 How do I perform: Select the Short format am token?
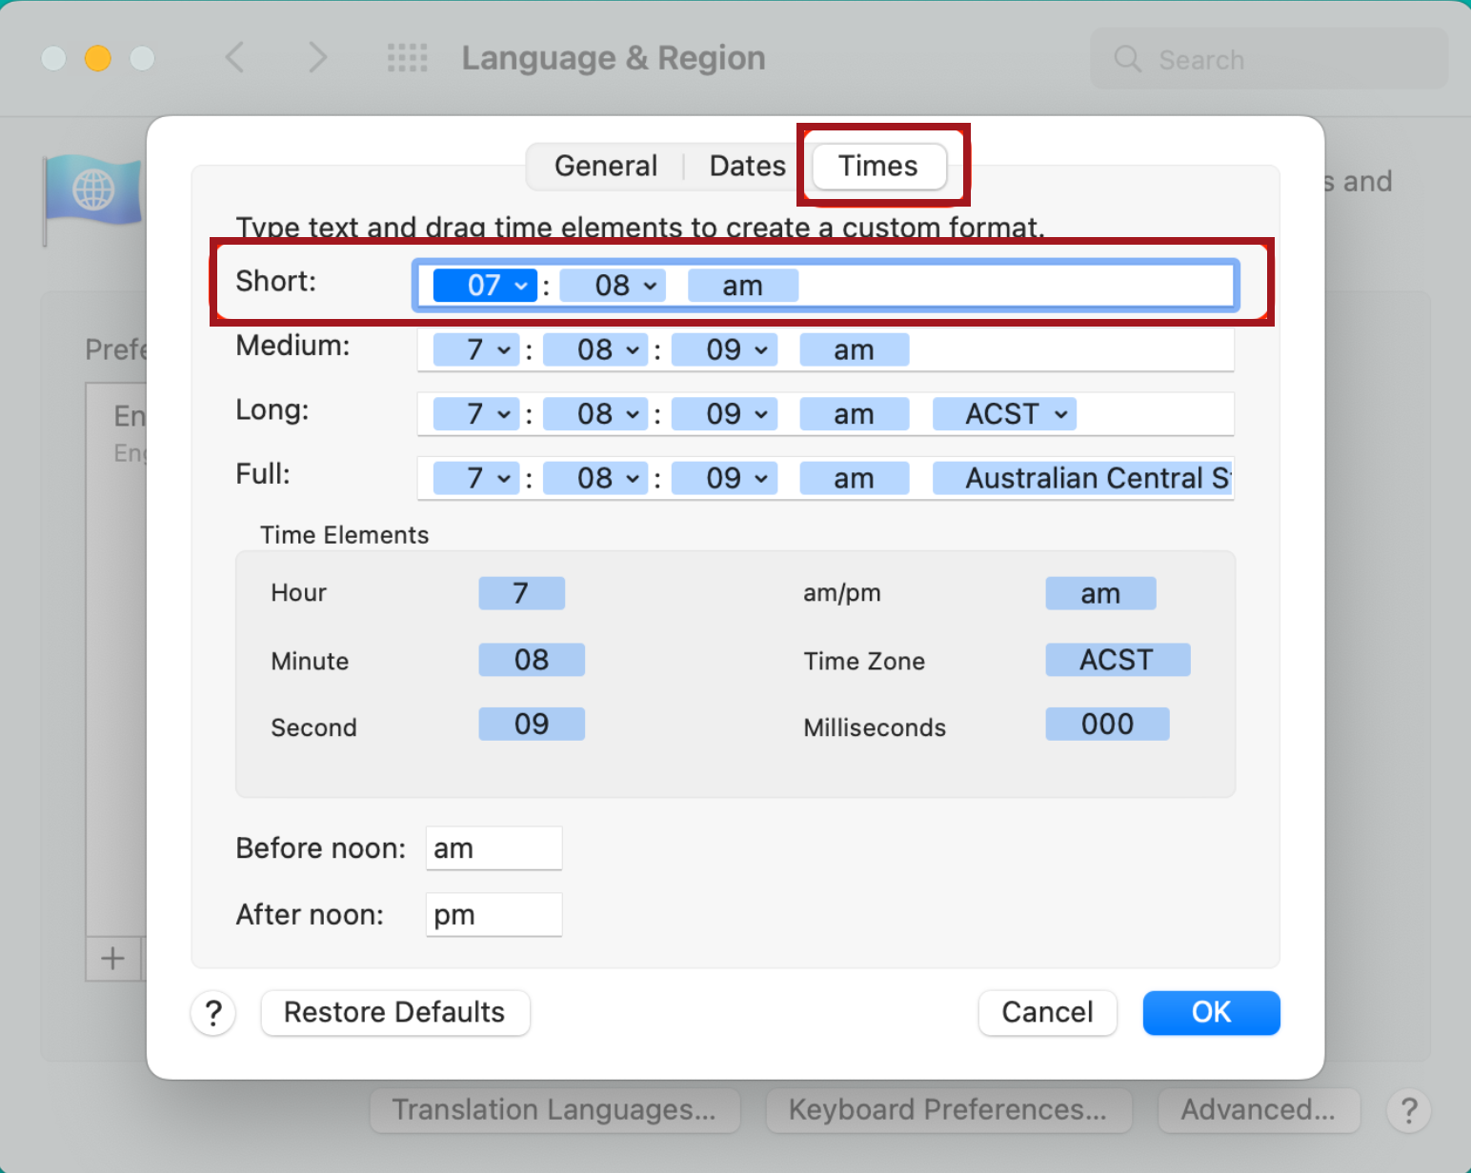pos(743,286)
